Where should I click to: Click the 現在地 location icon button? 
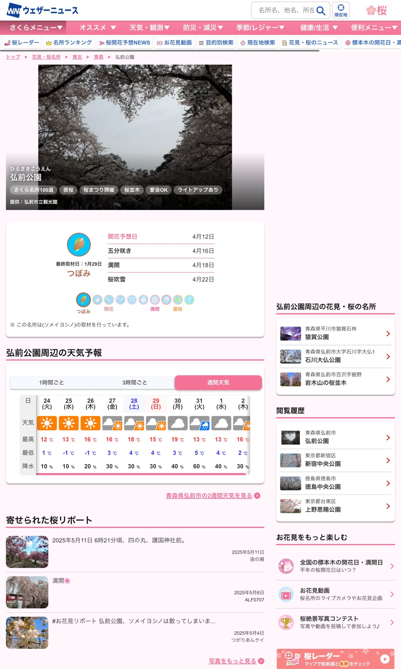pyautogui.click(x=340, y=10)
